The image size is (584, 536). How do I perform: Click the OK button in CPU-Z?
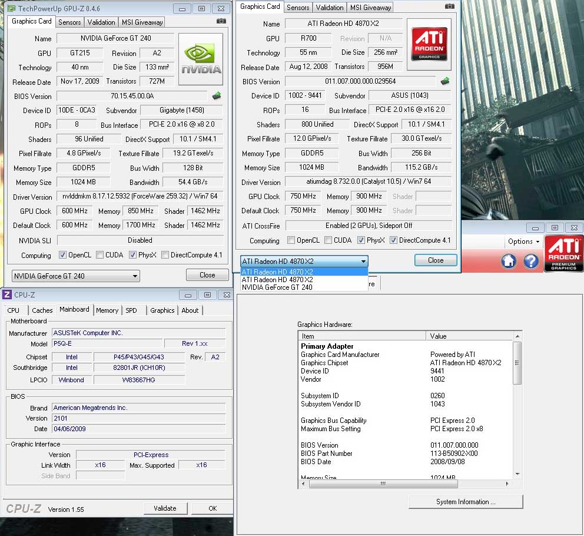(x=213, y=508)
